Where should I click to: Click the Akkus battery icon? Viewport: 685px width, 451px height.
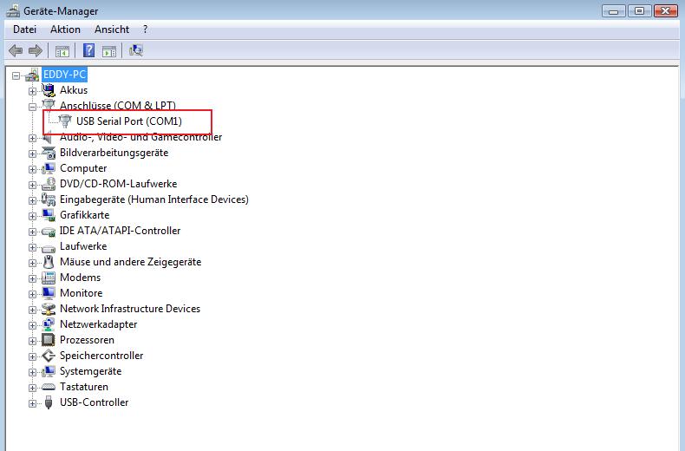[x=49, y=90]
